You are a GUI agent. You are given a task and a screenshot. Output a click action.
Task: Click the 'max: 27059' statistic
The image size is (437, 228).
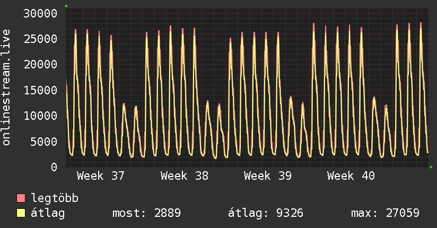385,213
